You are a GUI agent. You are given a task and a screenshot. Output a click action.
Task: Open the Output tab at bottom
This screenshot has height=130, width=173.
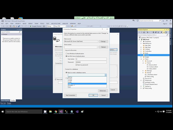pos(9,103)
